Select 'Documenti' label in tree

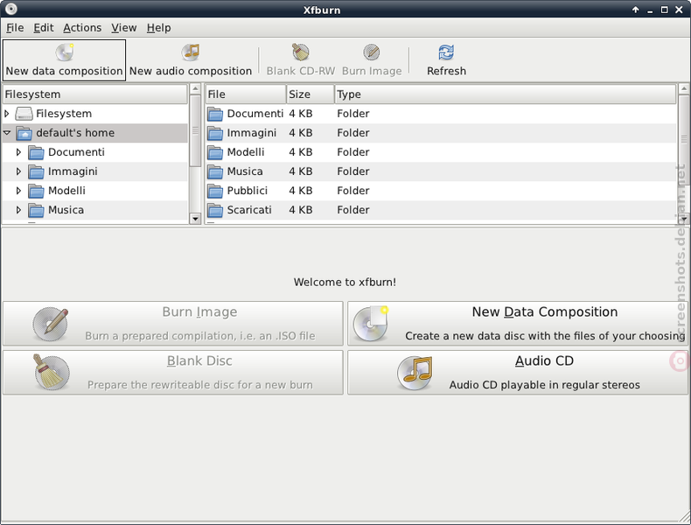point(76,152)
